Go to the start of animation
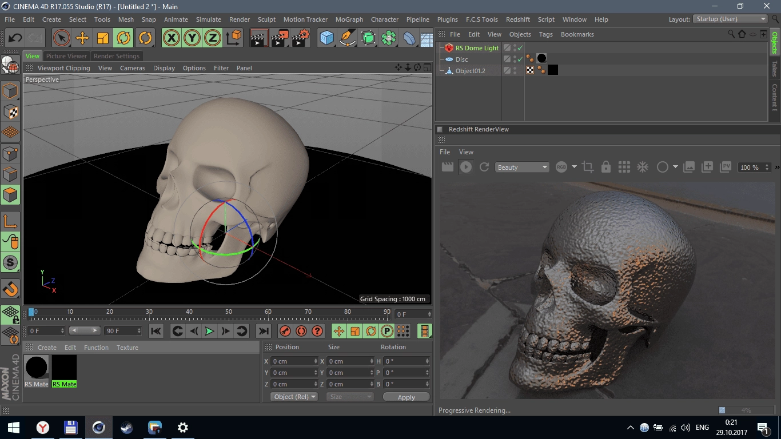 click(x=156, y=331)
